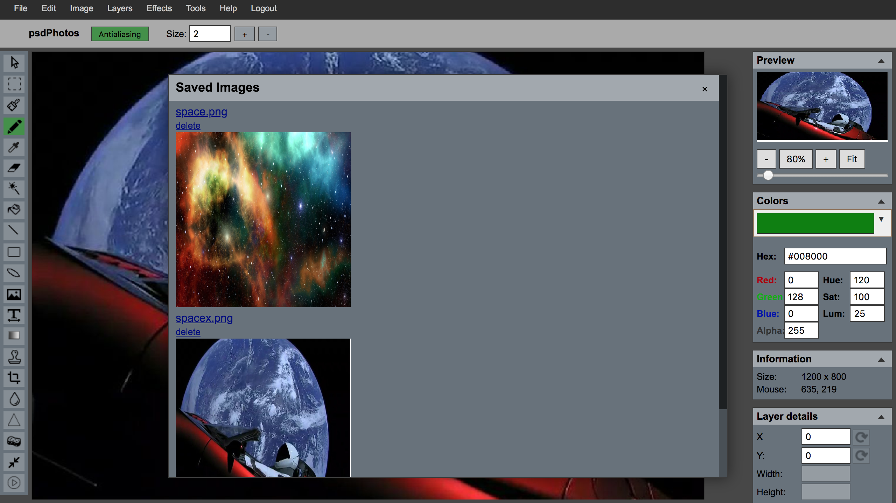Collapse the Information panel

tap(881, 360)
